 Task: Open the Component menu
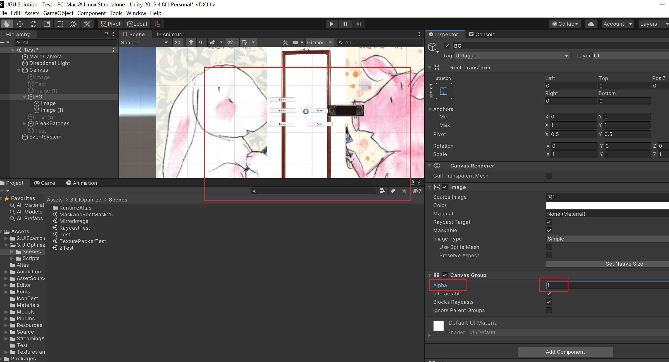pos(91,13)
